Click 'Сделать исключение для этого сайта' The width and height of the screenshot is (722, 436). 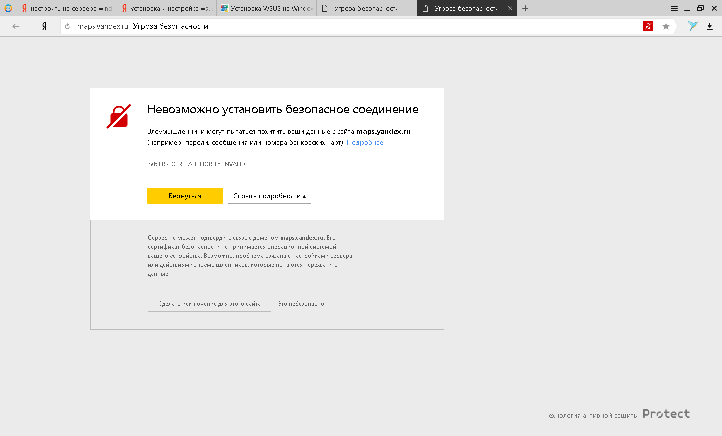click(210, 304)
